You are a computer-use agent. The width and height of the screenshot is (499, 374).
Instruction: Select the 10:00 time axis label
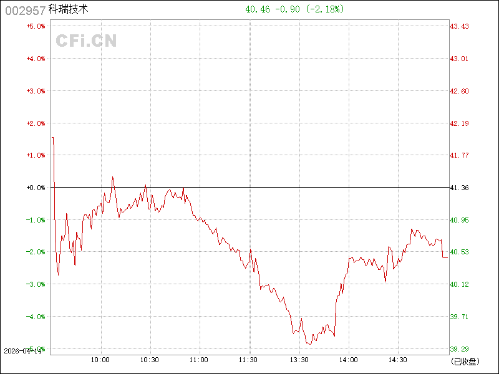[101, 360]
